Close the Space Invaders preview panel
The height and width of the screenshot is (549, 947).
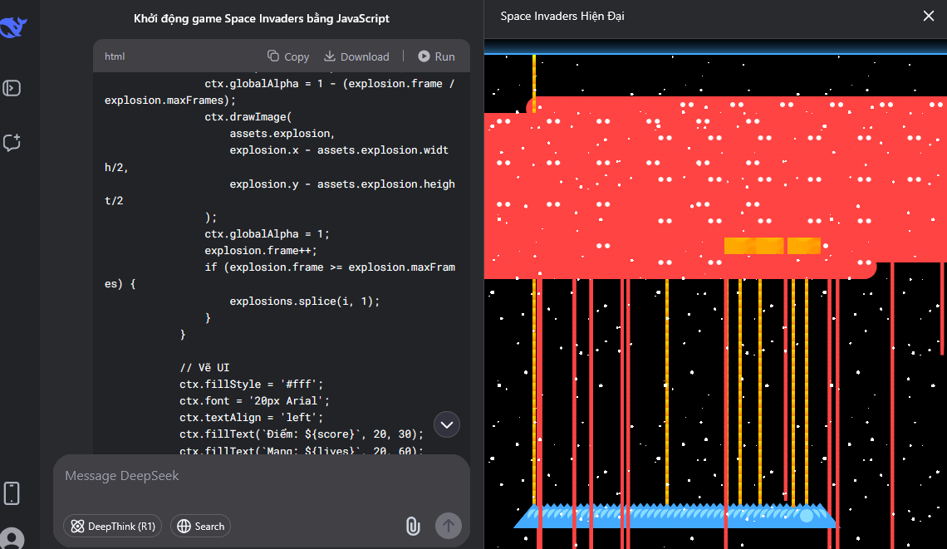point(928,17)
